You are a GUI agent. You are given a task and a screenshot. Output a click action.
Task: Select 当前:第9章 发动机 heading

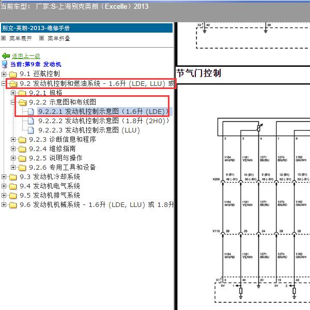click(36, 64)
